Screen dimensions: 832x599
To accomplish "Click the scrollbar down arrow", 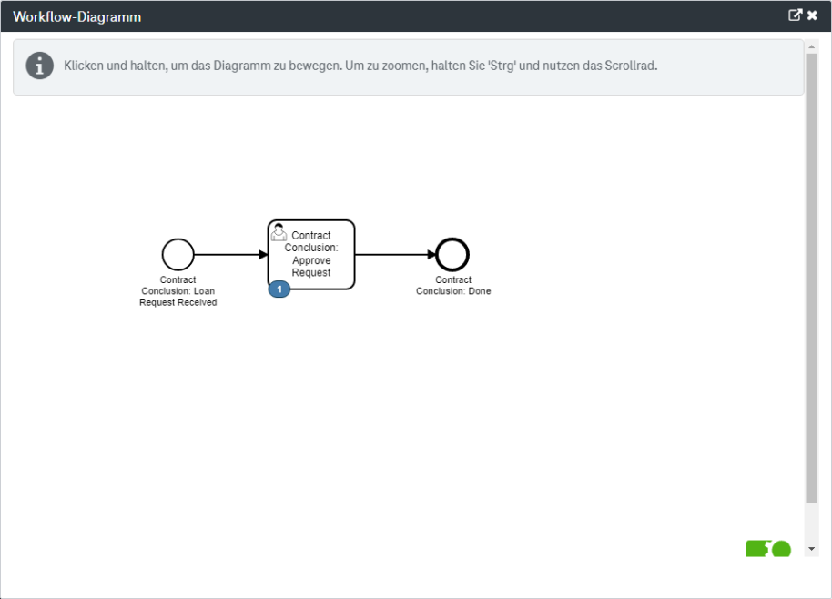I will 811,549.
